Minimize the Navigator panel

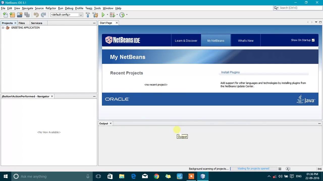pos(94,96)
